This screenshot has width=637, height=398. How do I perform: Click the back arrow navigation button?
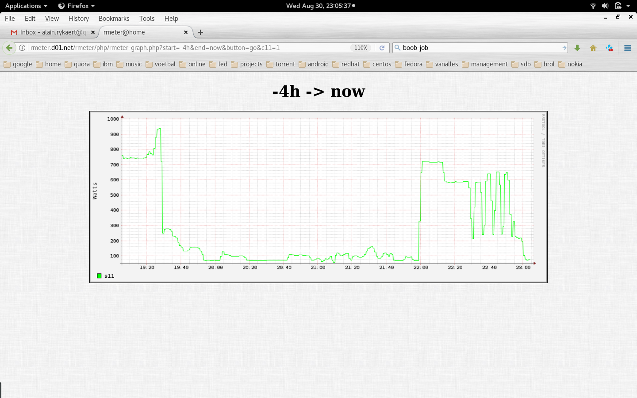[9, 48]
